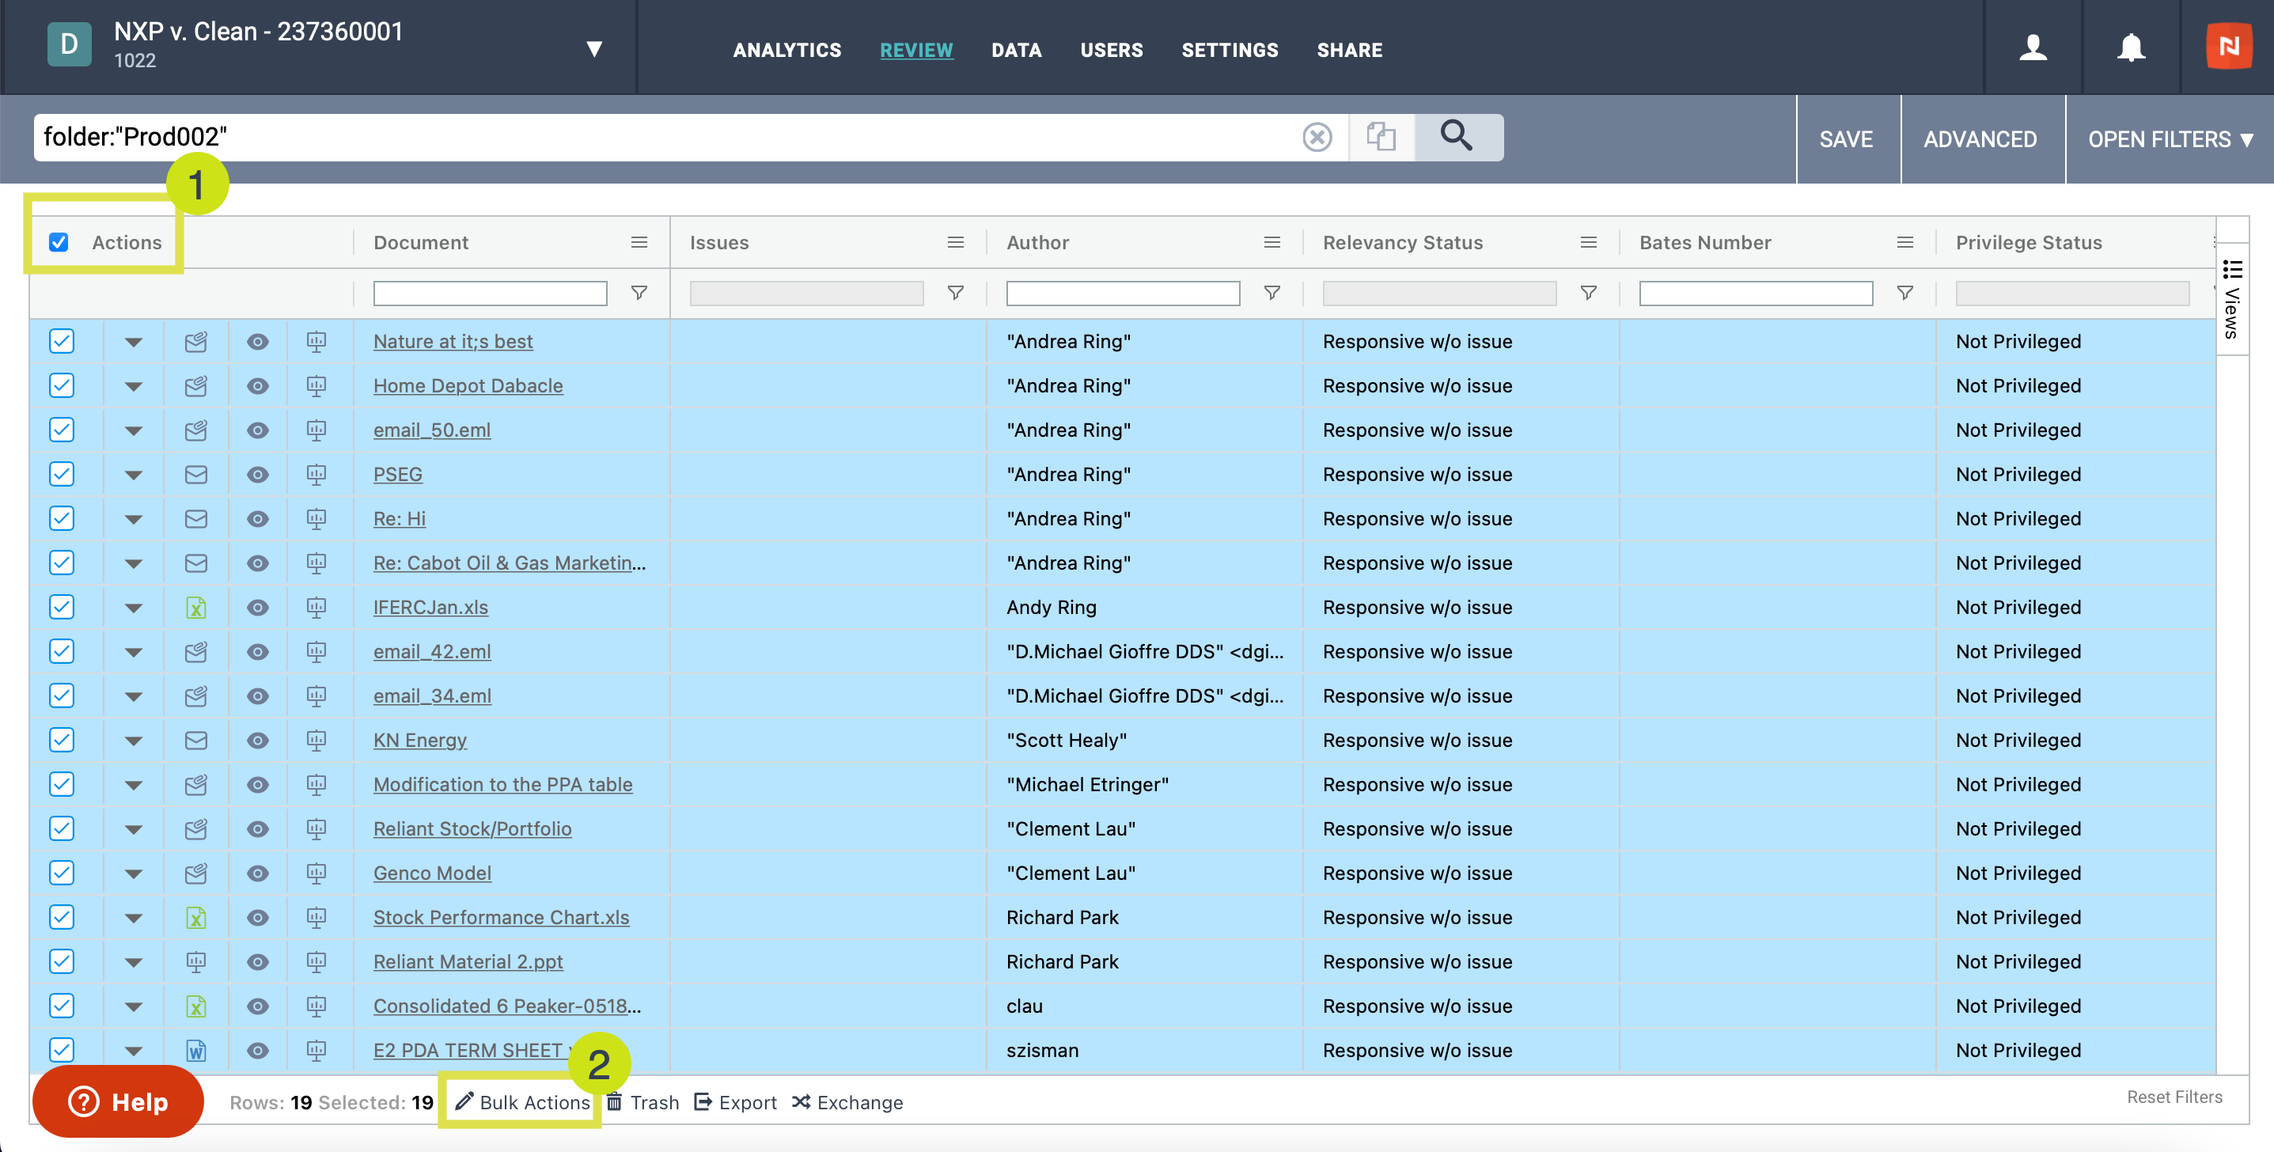
Task: Click presentation icon in Nature at it;s best row
Action: pos(316,342)
